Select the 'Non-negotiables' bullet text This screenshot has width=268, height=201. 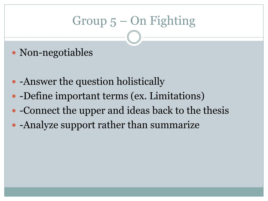(56, 52)
